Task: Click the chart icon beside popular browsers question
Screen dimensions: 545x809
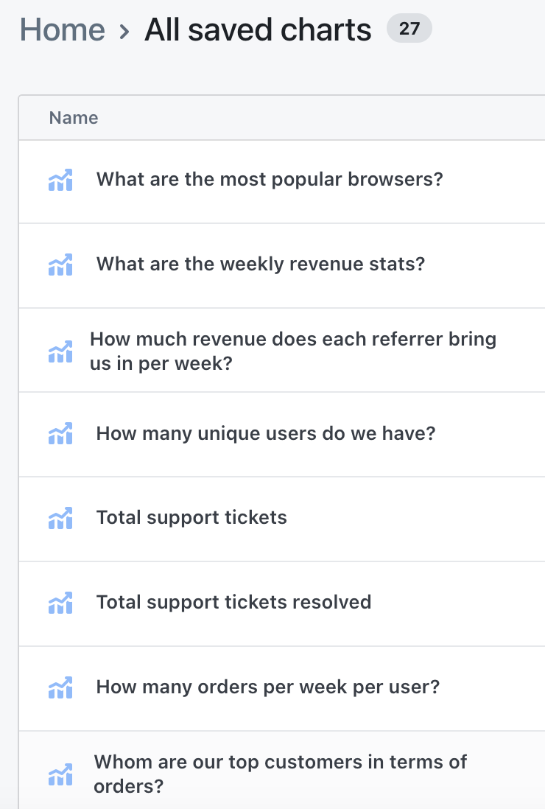Action: [60, 179]
